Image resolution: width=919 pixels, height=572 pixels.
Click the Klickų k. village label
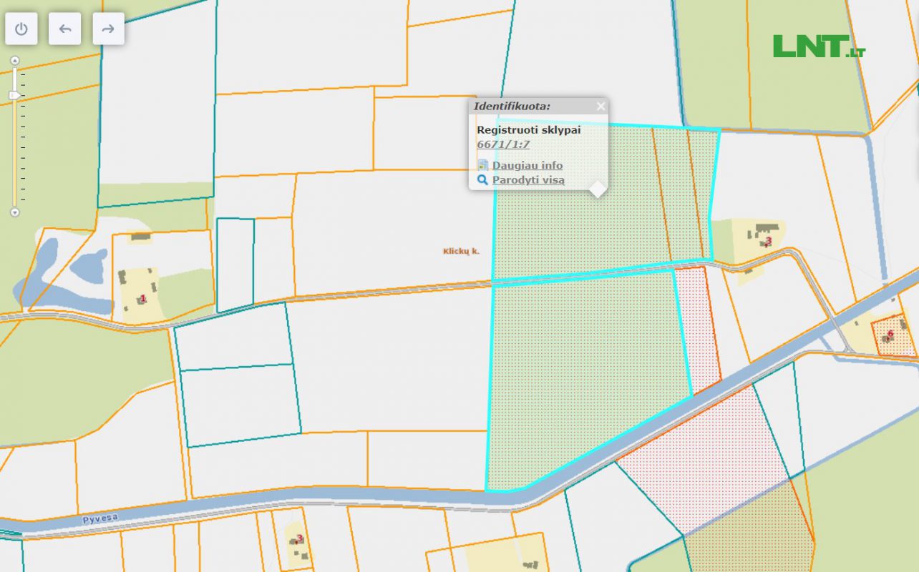tap(461, 251)
